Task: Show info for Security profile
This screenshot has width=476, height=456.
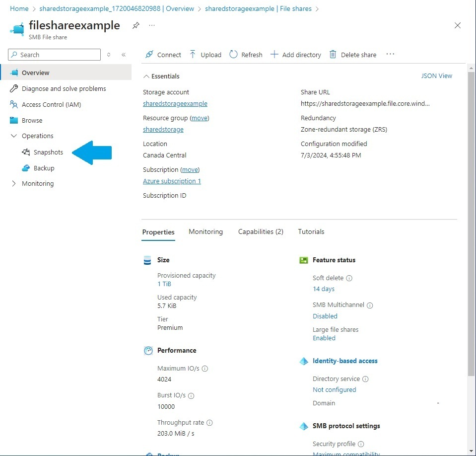Action: (x=361, y=444)
